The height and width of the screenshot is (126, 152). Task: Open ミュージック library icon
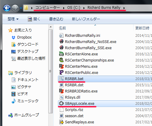pos(13,101)
